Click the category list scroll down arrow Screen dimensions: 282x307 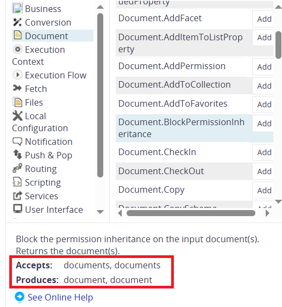point(101,212)
